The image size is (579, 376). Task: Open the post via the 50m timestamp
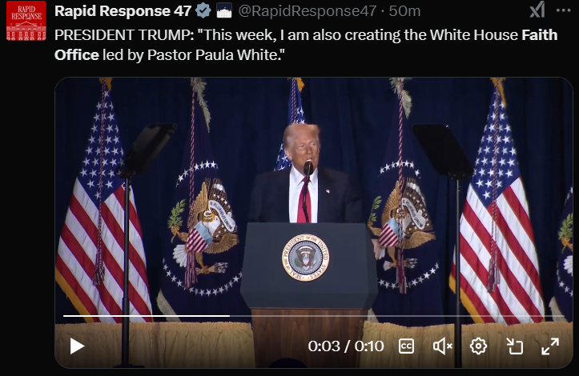click(404, 11)
